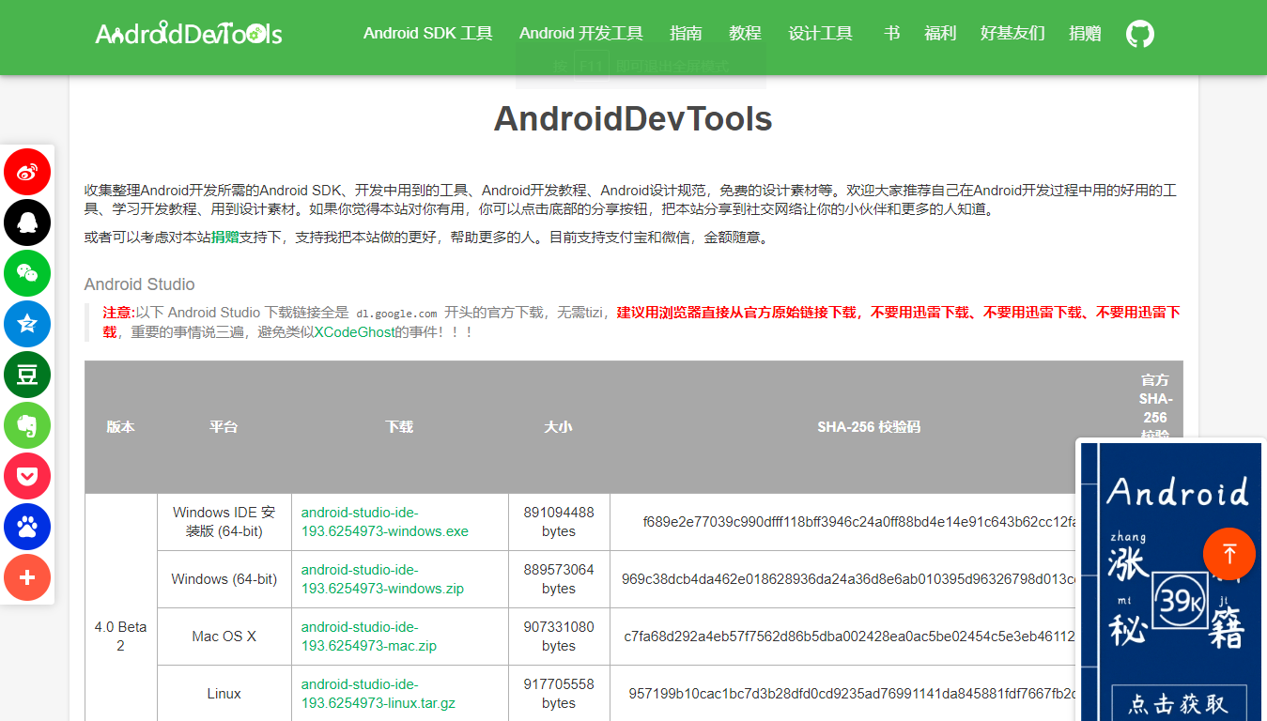The image size is (1267, 721).
Task: Share to Baidu via paw icon
Action: coord(27,527)
